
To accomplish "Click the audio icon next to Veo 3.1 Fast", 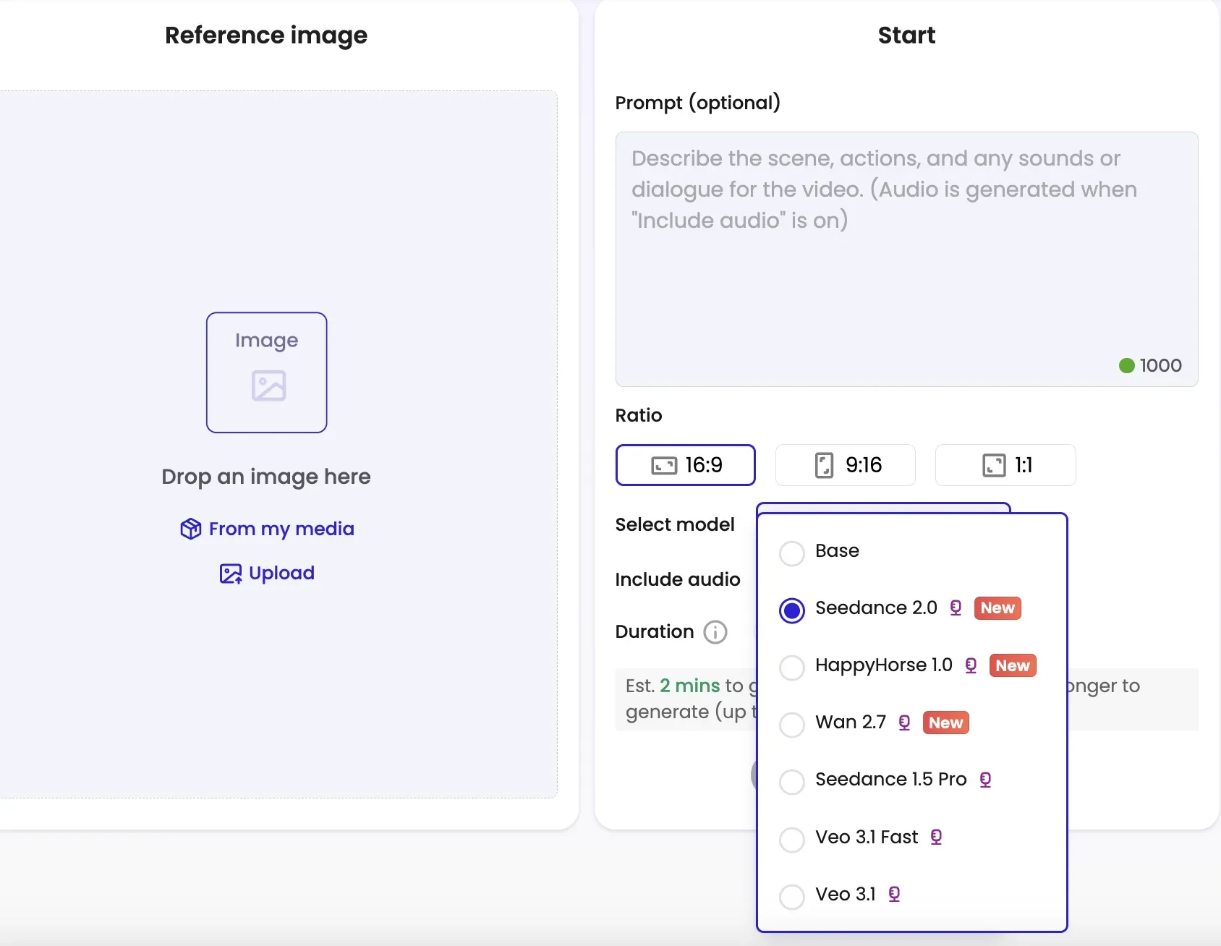I will 936,838.
